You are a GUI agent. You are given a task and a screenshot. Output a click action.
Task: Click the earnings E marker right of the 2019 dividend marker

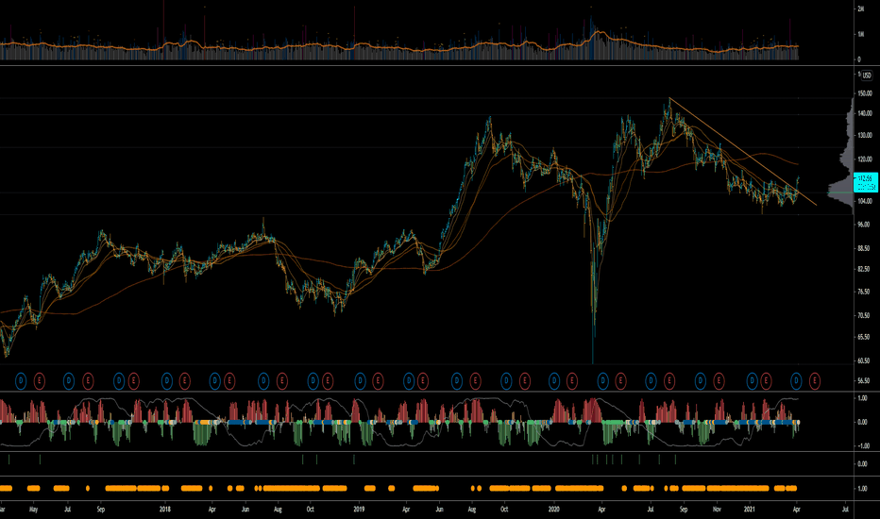click(x=378, y=381)
